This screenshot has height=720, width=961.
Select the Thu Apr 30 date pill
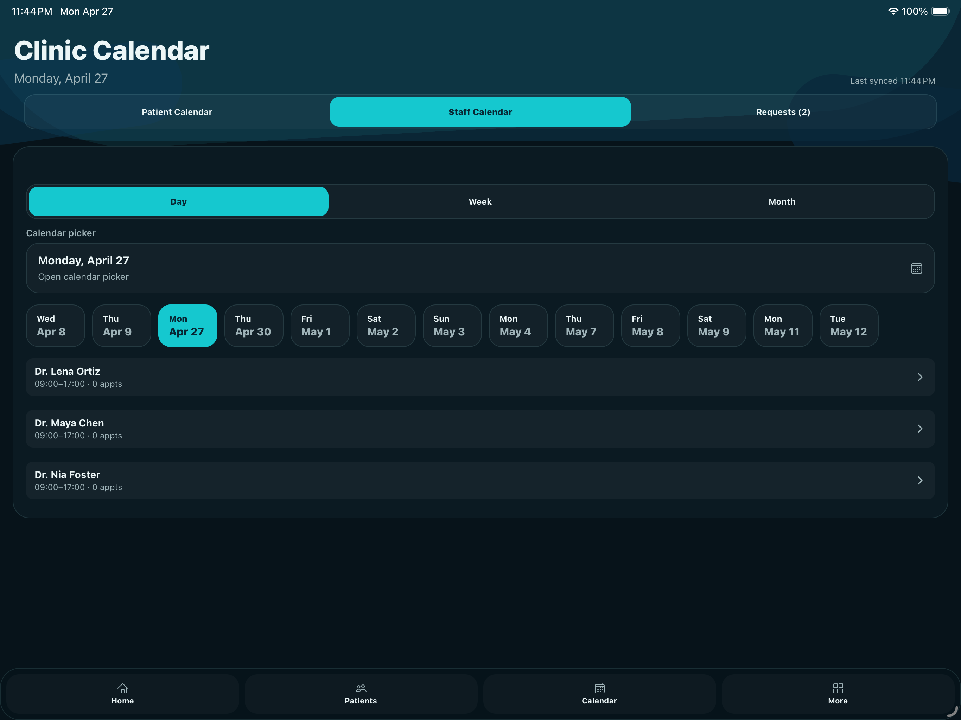pyautogui.click(x=253, y=325)
